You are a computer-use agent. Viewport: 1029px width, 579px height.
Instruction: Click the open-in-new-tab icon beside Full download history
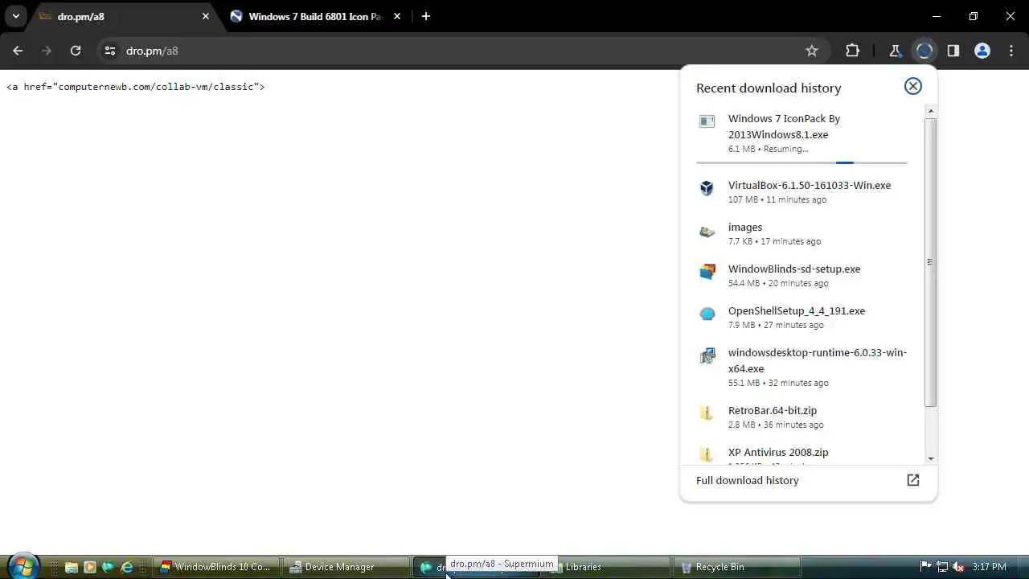tap(912, 480)
